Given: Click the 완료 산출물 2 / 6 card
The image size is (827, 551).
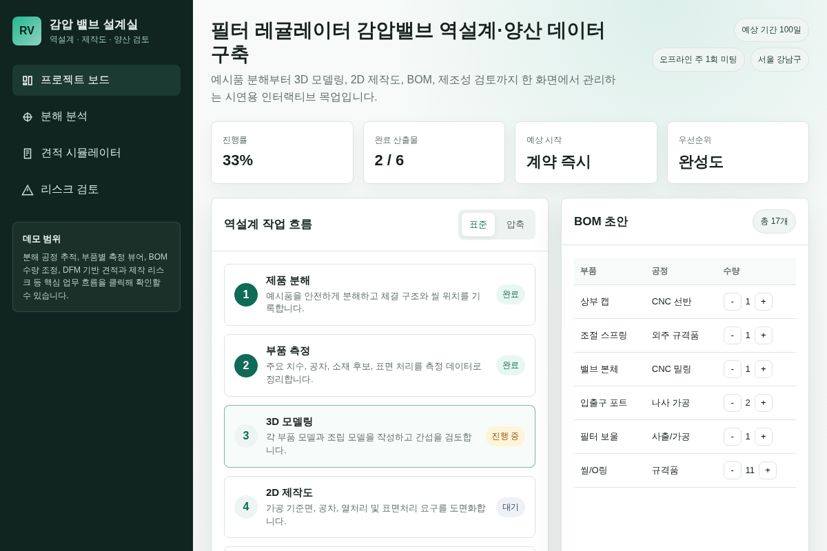Looking at the screenshot, I should pyautogui.click(x=434, y=153).
